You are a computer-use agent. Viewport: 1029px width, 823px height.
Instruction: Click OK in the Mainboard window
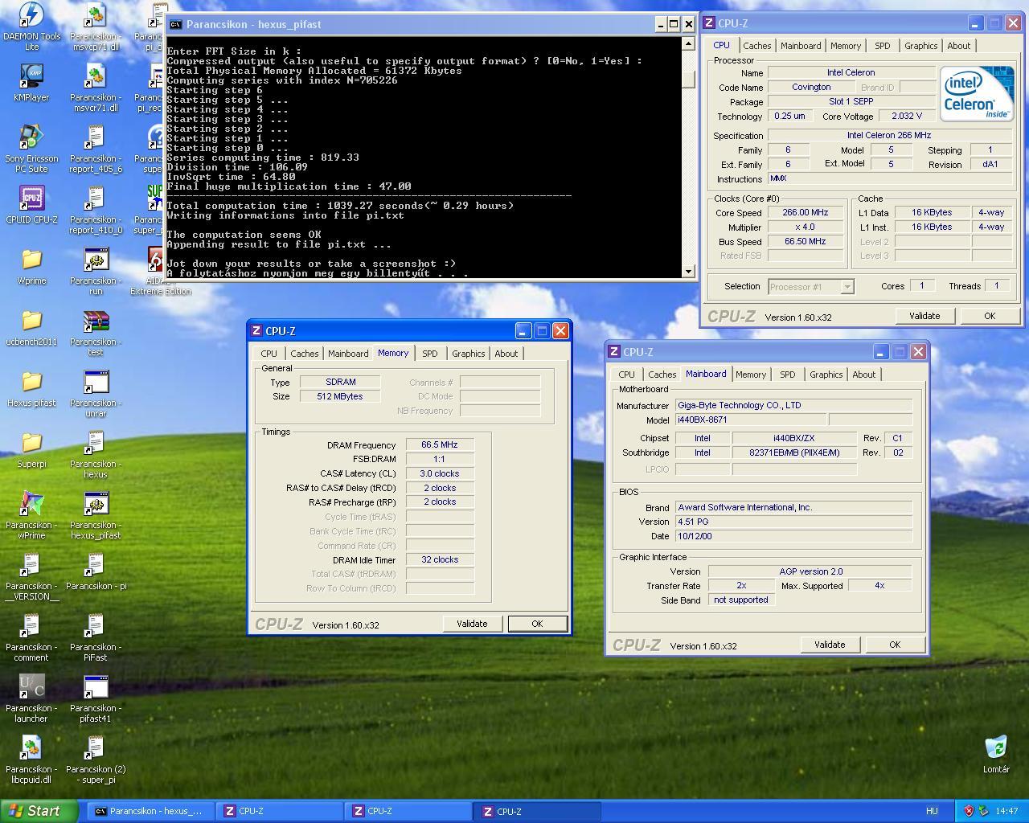click(895, 645)
